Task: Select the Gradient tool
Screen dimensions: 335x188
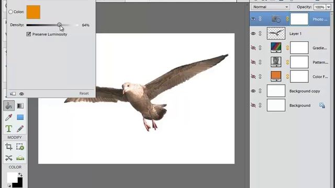Action: (x=20, y=105)
